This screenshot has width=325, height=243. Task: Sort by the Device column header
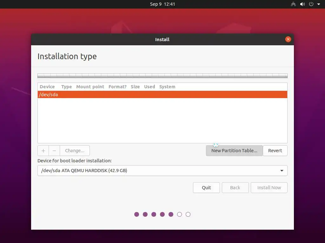pyautogui.click(x=47, y=87)
